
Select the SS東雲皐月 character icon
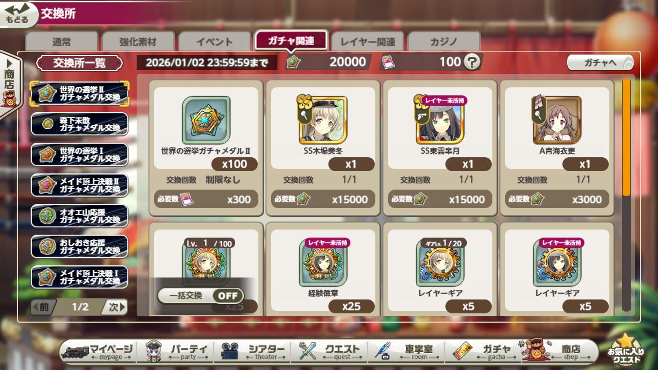pyautogui.click(x=440, y=120)
